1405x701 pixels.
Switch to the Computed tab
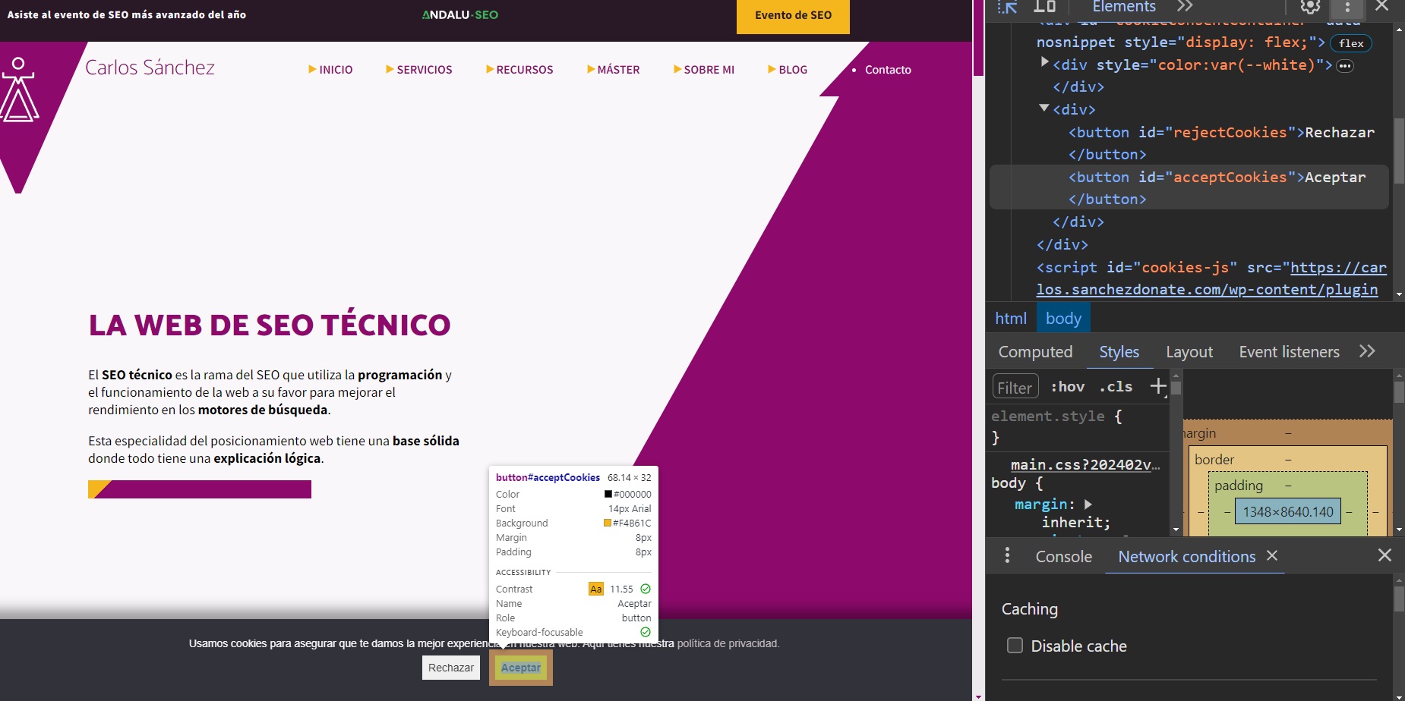coord(1035,352)
